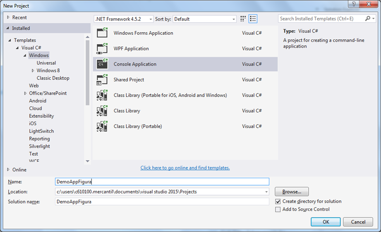This screenshot has height=232, width=381.
Task: Click the Windows Forms Application template icon
Action: [102, 33]
